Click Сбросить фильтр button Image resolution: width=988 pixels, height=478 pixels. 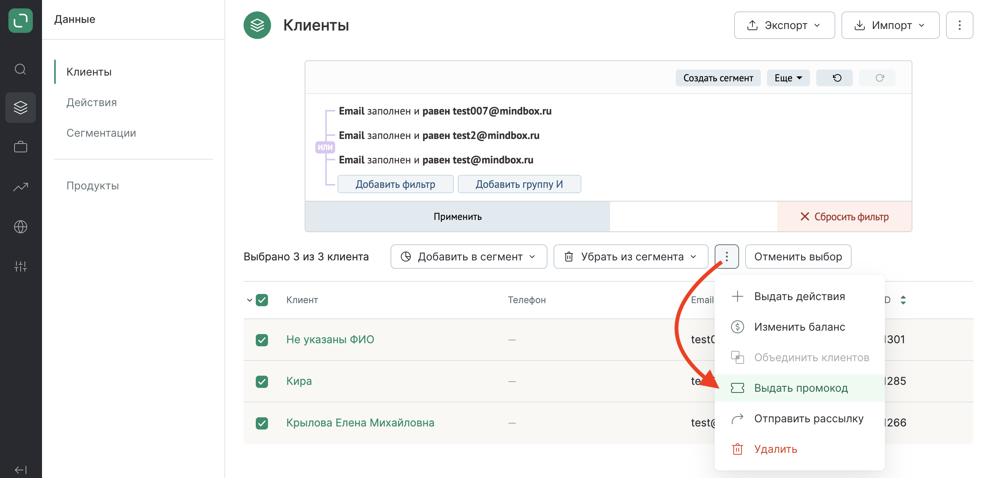pyautogui.click(x=844, y=216)
